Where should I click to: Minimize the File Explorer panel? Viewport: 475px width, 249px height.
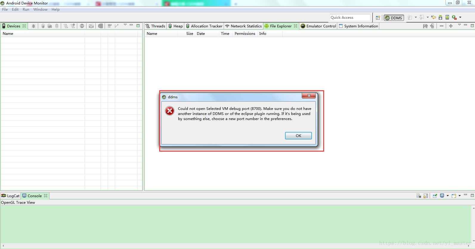point(465,25)
